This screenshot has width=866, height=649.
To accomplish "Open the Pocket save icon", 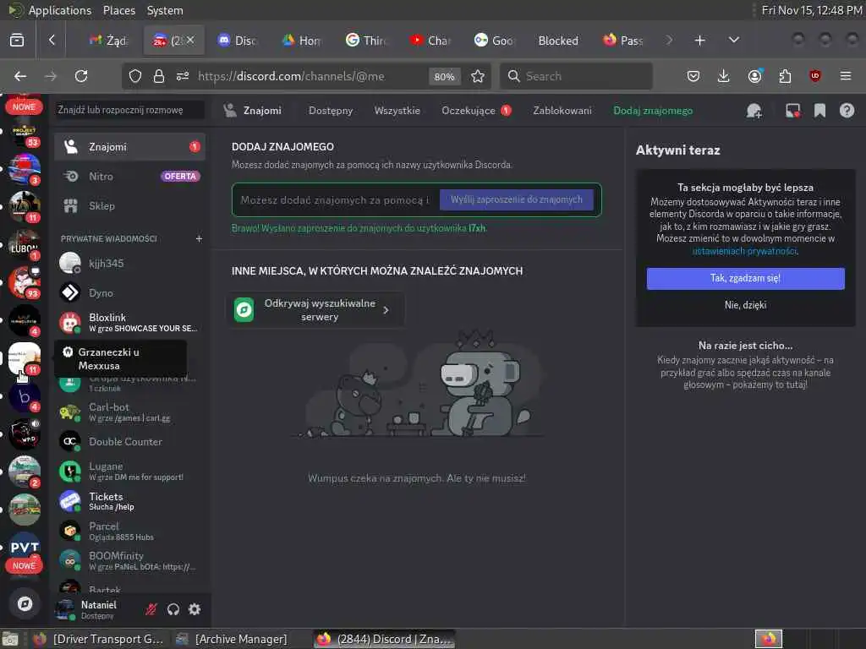I will tap(693, 76).
